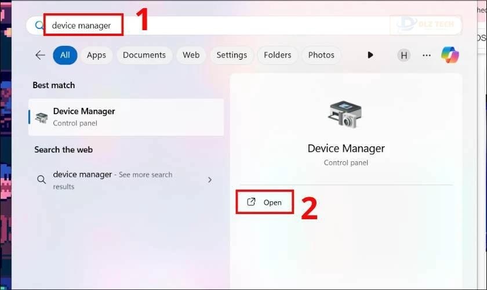Switch to the Photos filter tab

coord(321,55)
